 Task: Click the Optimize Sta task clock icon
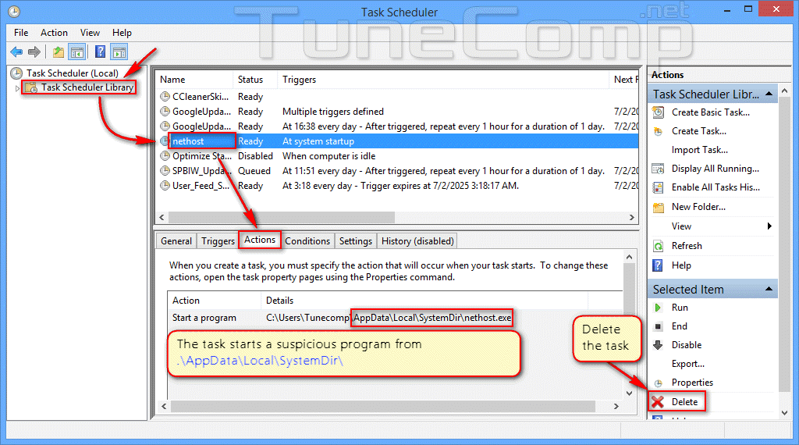click(165, 156)
